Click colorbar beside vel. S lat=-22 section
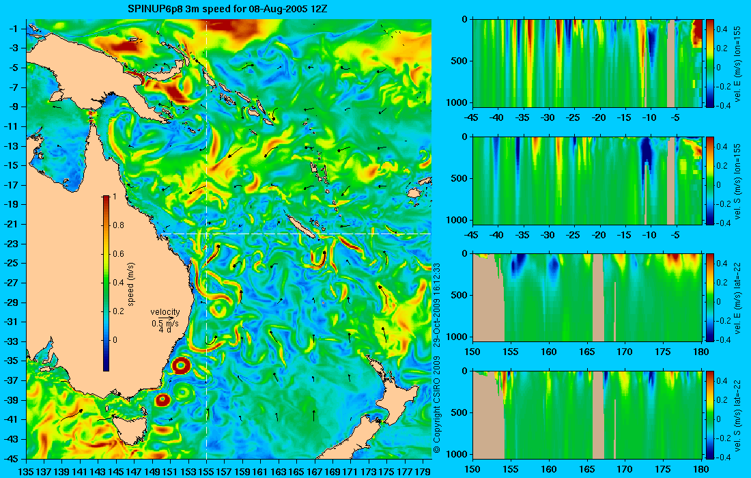This screenshot has width=751, height=478. point(709,414)
